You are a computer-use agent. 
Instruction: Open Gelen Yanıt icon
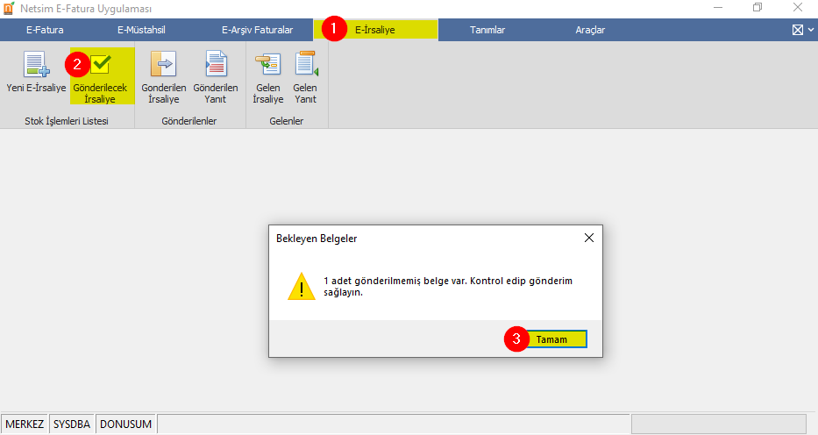[305, 77]
